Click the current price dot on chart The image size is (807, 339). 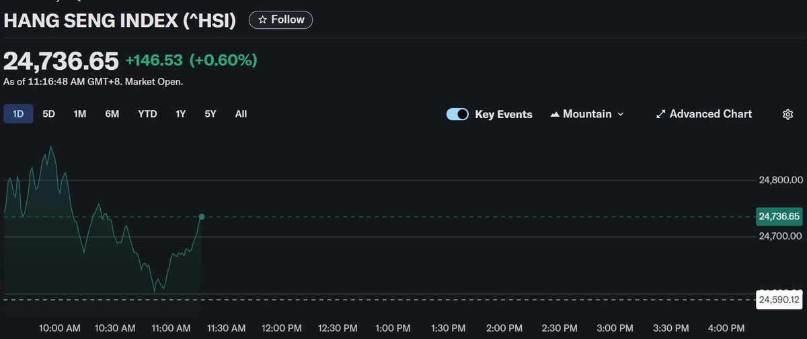(x=202, y=217)
